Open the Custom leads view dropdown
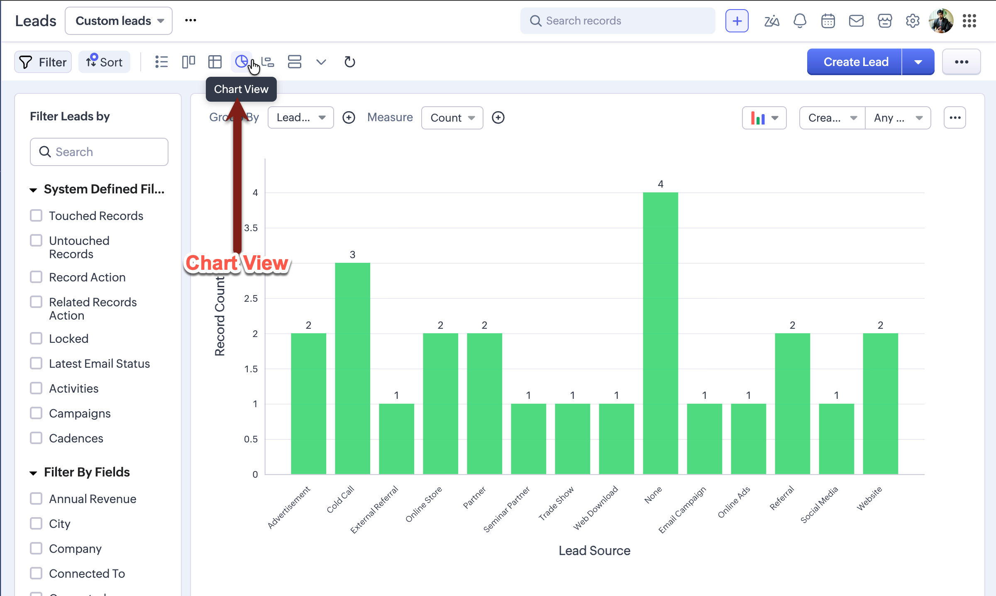Viewport: 996px width, 596px height. (x=119, y=21)
